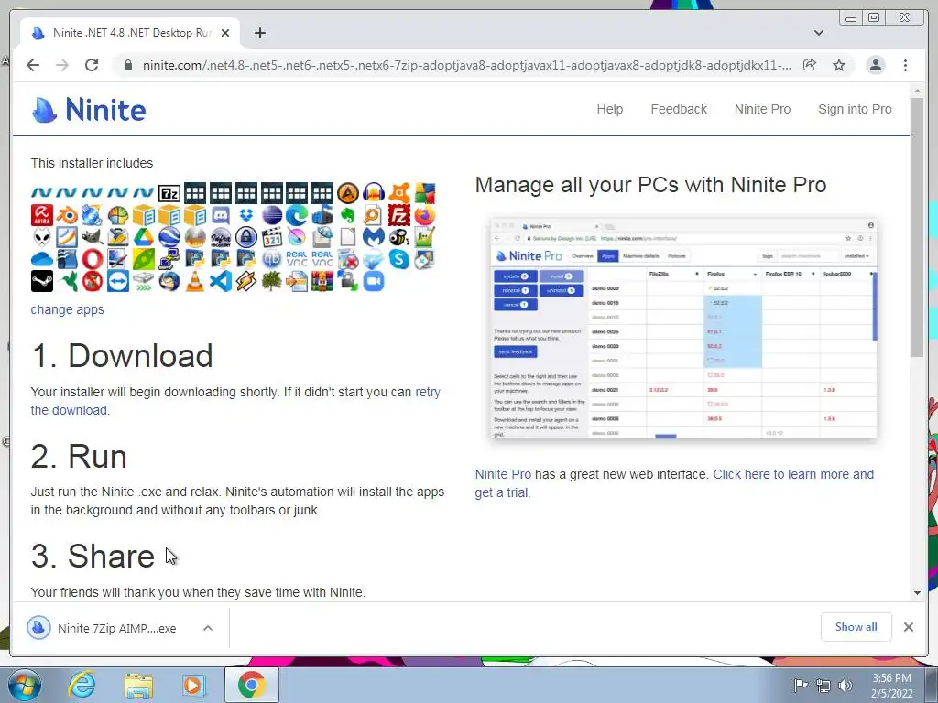Click the Zoom camera icon
This screenshot has height=703, width=938.
coord(374,281)
